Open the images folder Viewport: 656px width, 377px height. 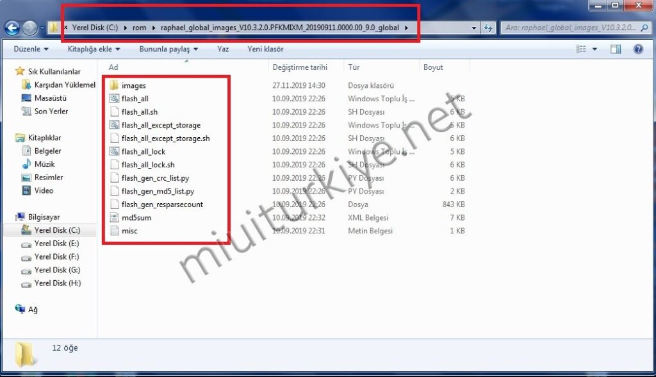[x=133, y=85]
